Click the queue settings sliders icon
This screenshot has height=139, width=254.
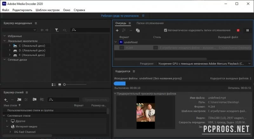click(x=124, y=30)
